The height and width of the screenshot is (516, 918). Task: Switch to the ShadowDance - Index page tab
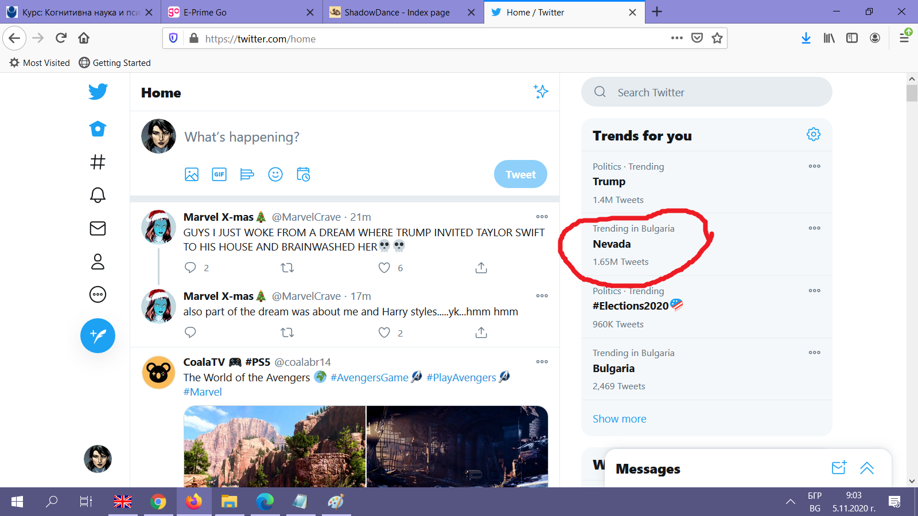click(403, 12)
